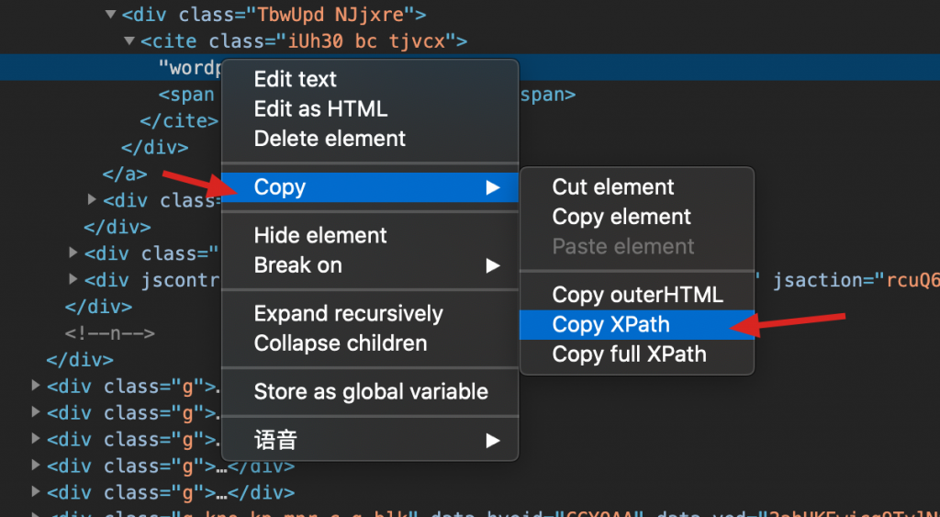
Task: Open the Copy submenu item
Action: pyautogui.click(x=280, y=187)
